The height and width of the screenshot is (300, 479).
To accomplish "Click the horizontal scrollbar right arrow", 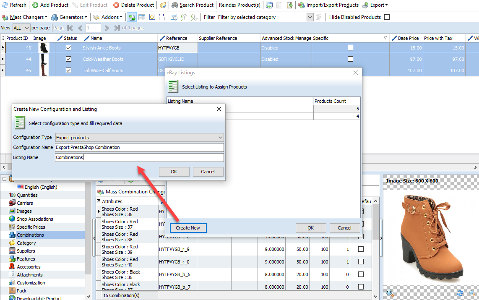I will pos(475,167).
